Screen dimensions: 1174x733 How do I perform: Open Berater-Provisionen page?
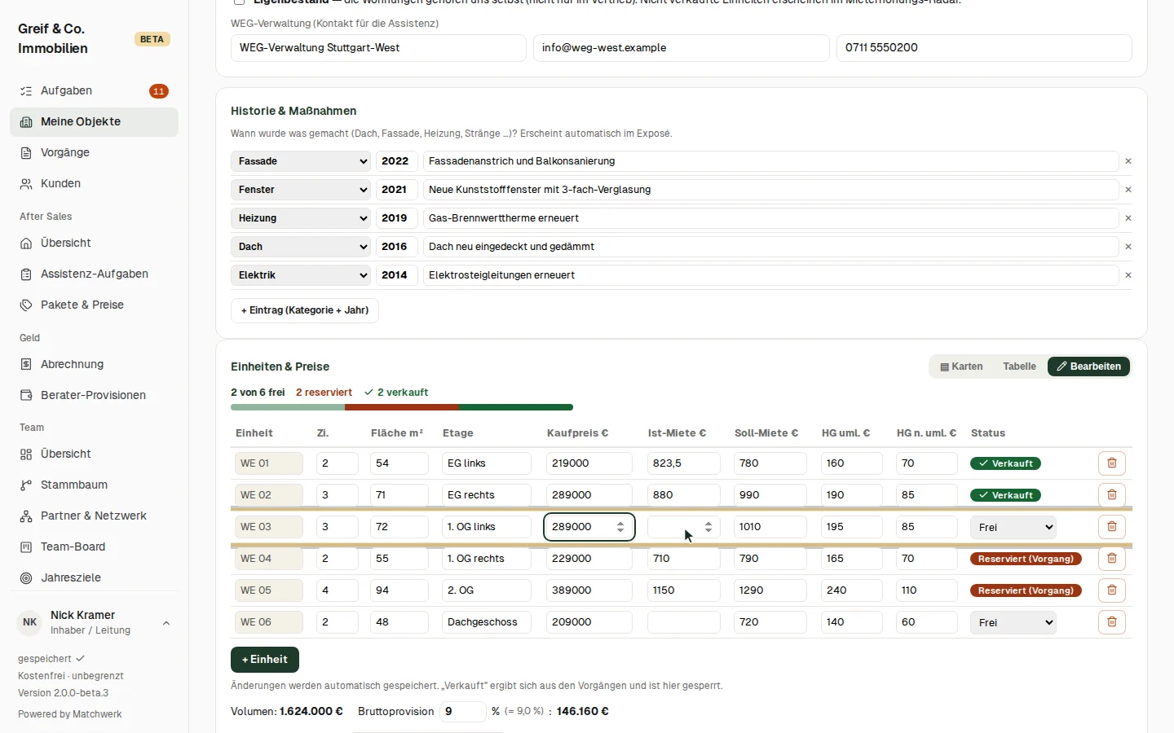pyautogui.click(x=94, y=396)
